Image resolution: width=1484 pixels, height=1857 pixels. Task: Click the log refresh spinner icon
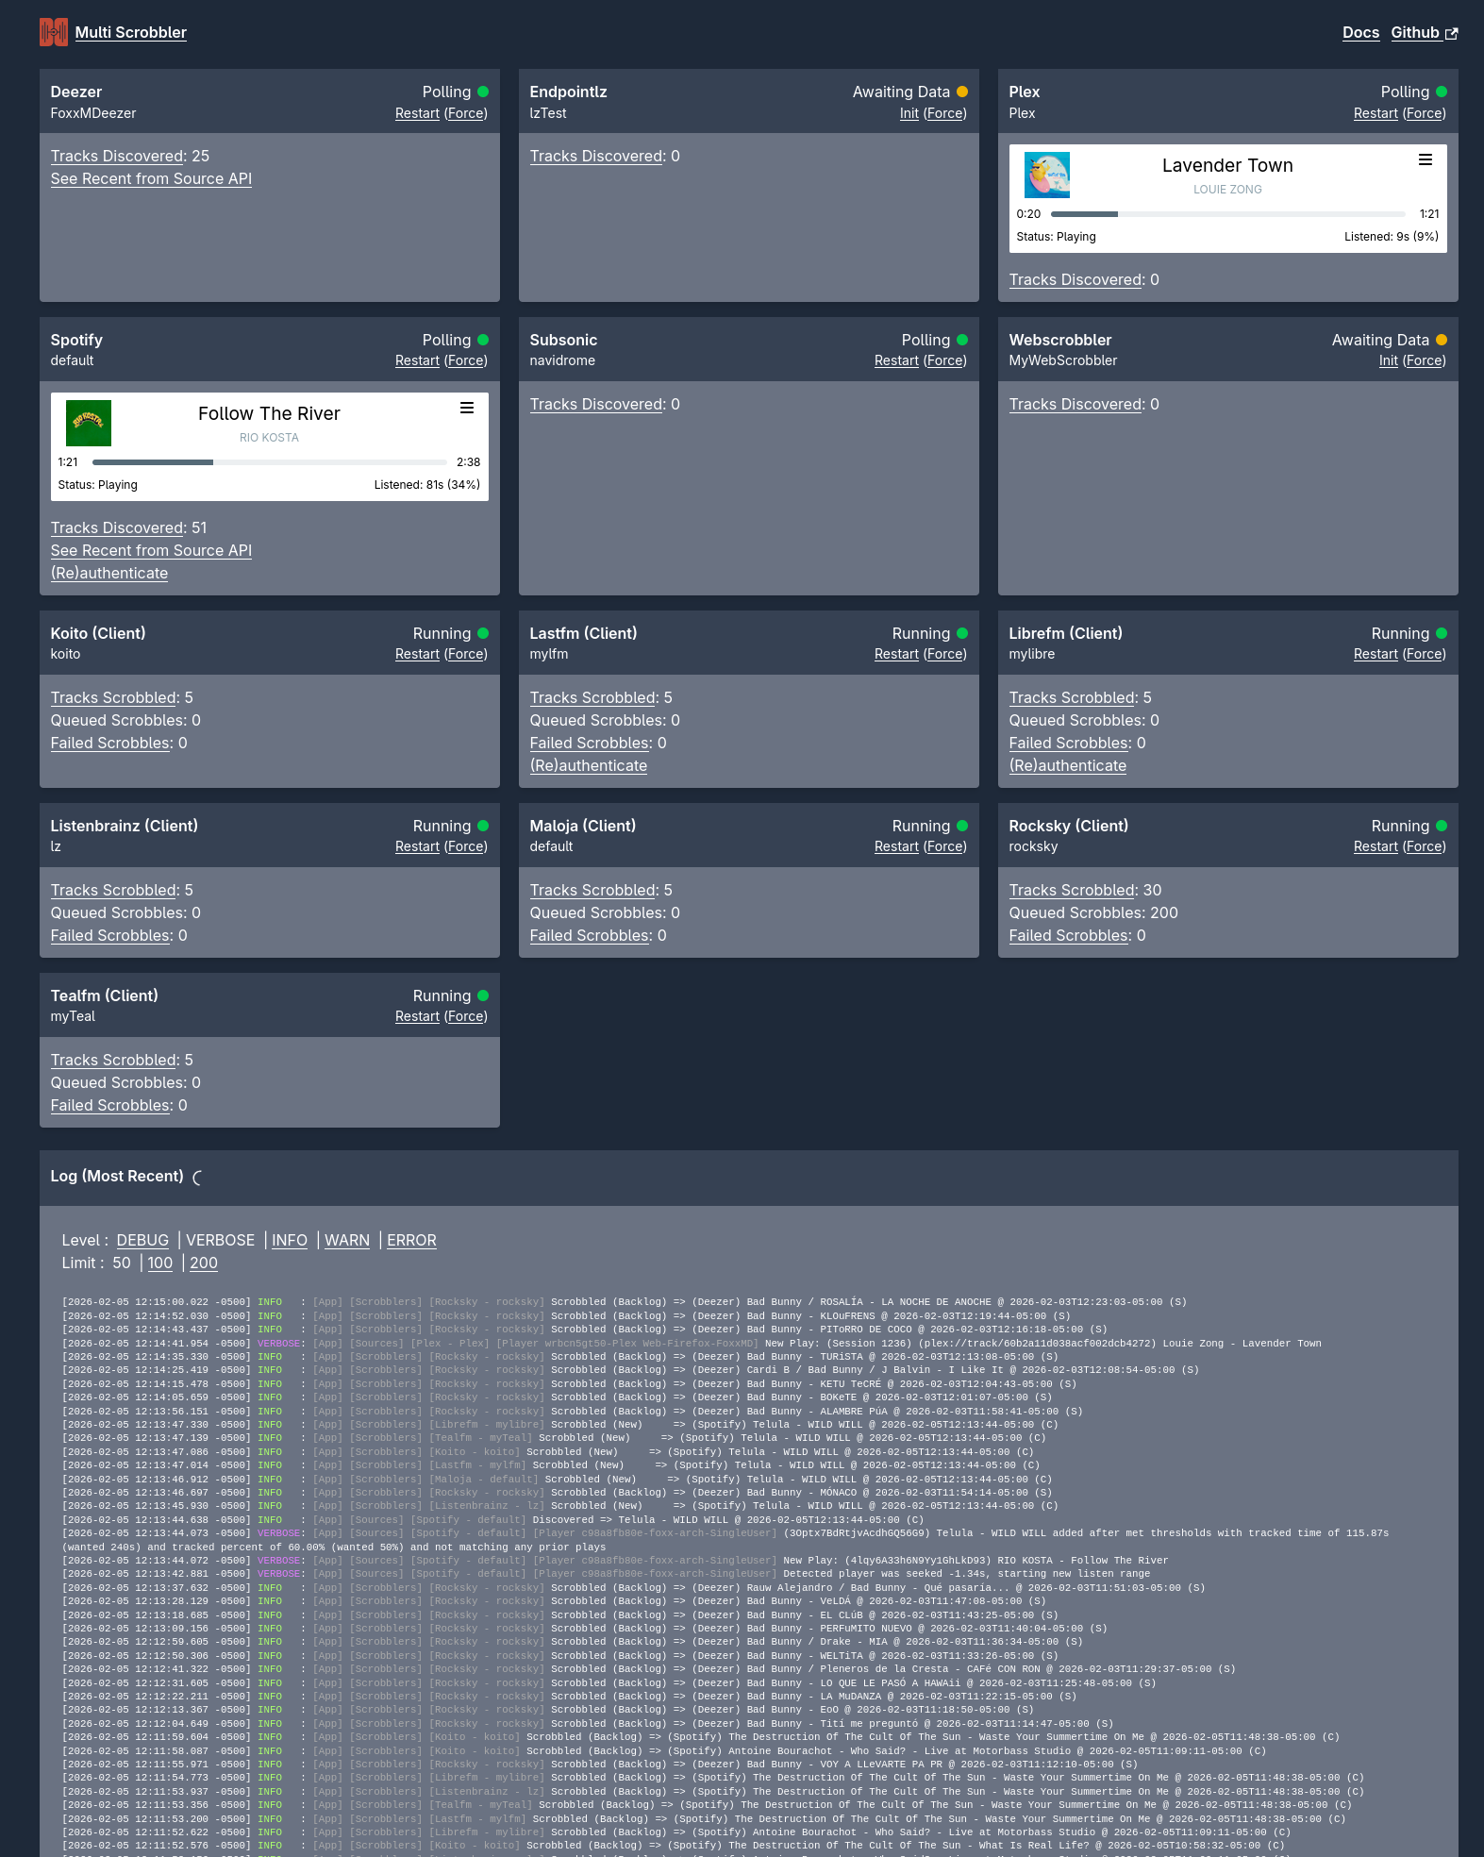tap(198, 1178)
